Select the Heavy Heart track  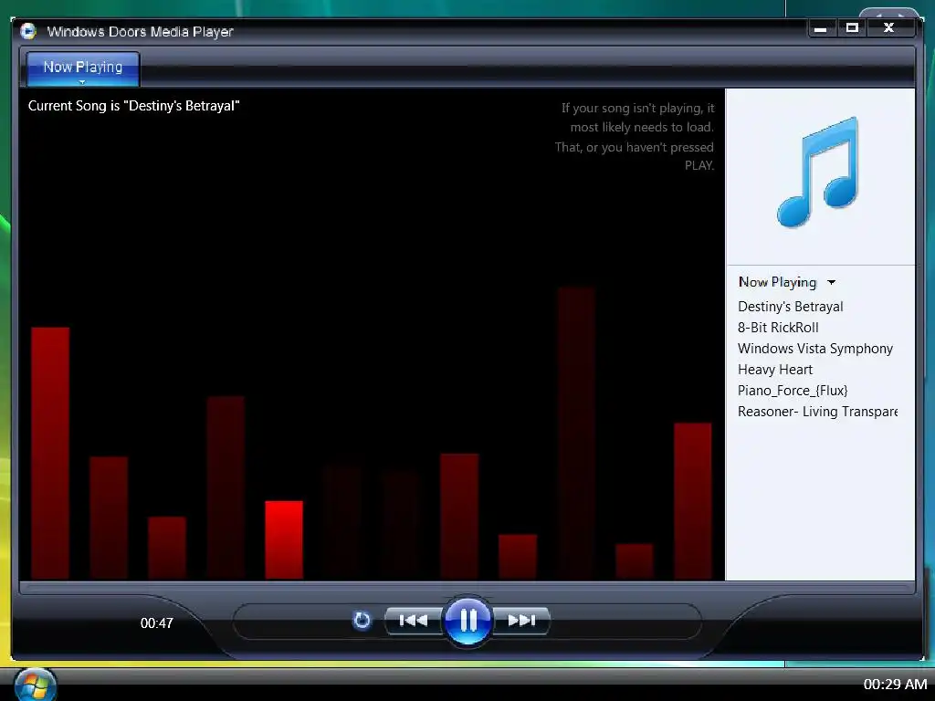click(774, 370)
